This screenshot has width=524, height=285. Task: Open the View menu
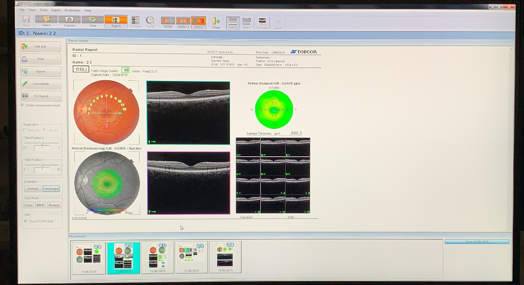(32, 10)
